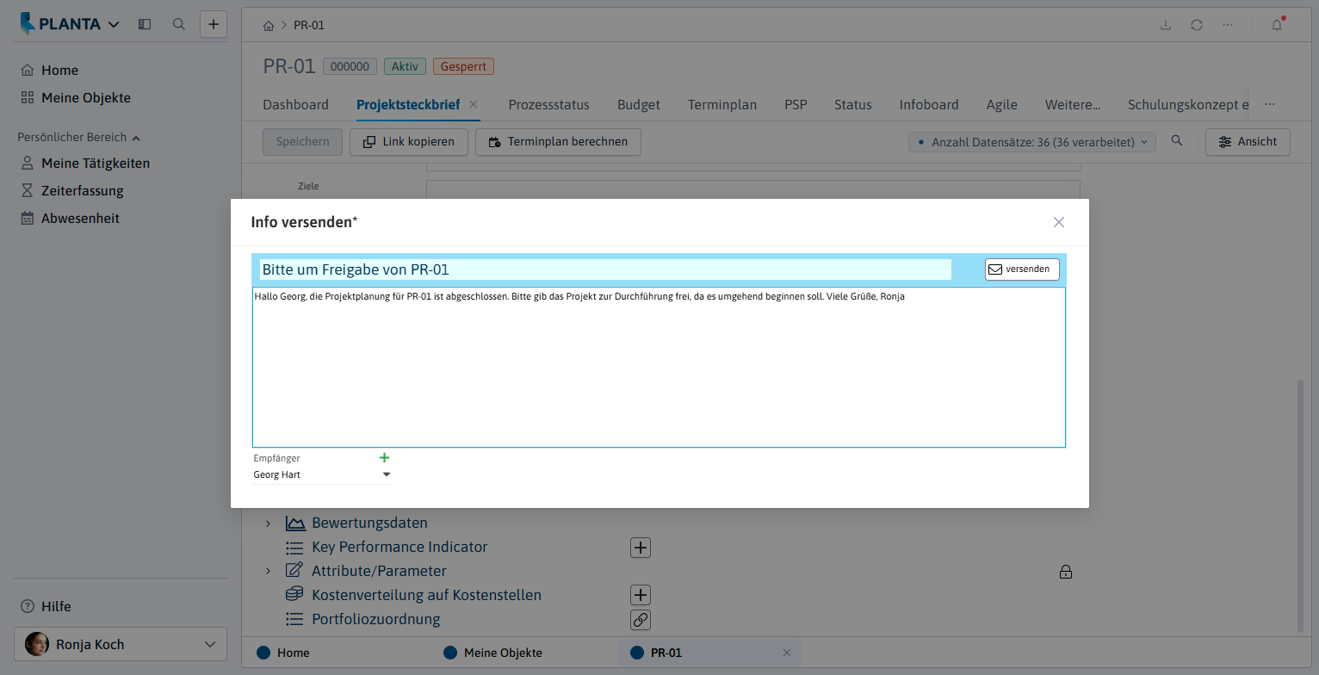Click the link icon for Portfoliozuordnung
The width and height of the screenshot is (1319, 675).
(x=641, y=620)
